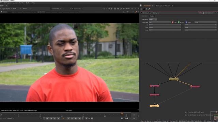
Task: Play backward in the viewer timeline
Action: click(x=59, y=118)
